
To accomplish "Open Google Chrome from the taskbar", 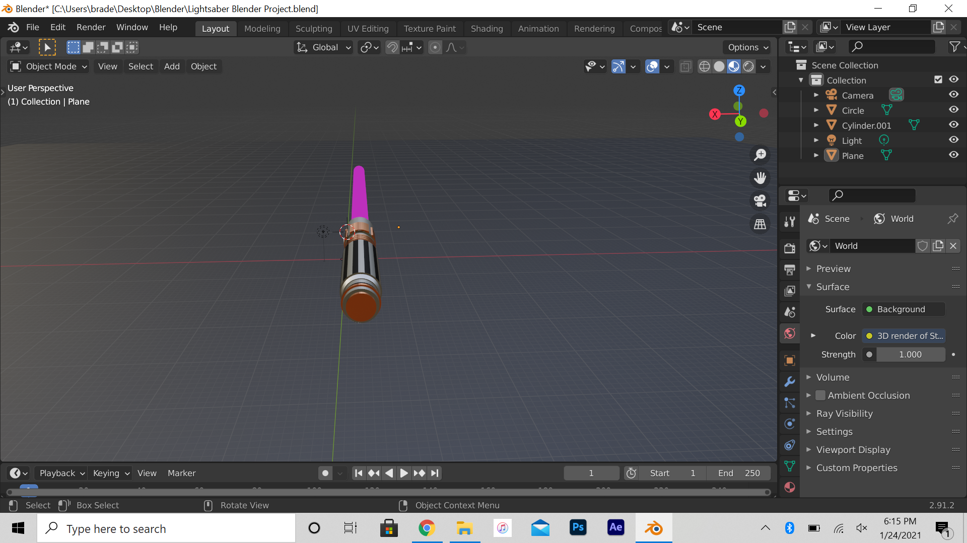I will click(427, 528).
